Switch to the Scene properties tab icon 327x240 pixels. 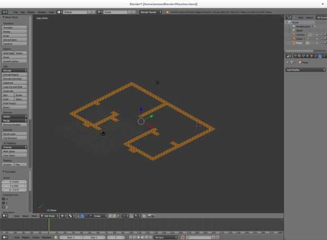(304, 56)
